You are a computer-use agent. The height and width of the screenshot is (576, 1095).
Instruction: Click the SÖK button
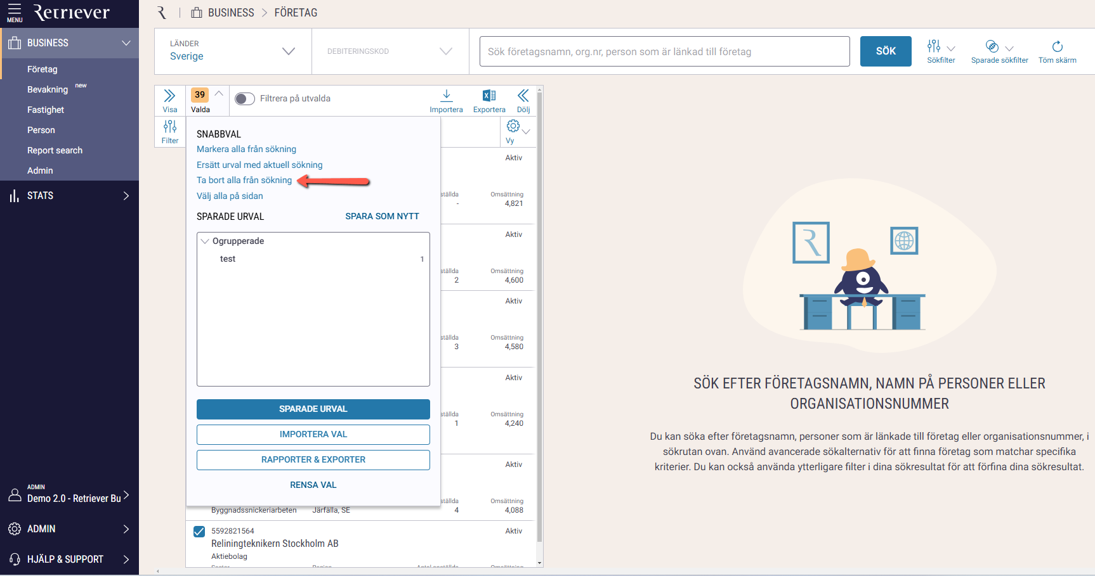tap(886, 51)
